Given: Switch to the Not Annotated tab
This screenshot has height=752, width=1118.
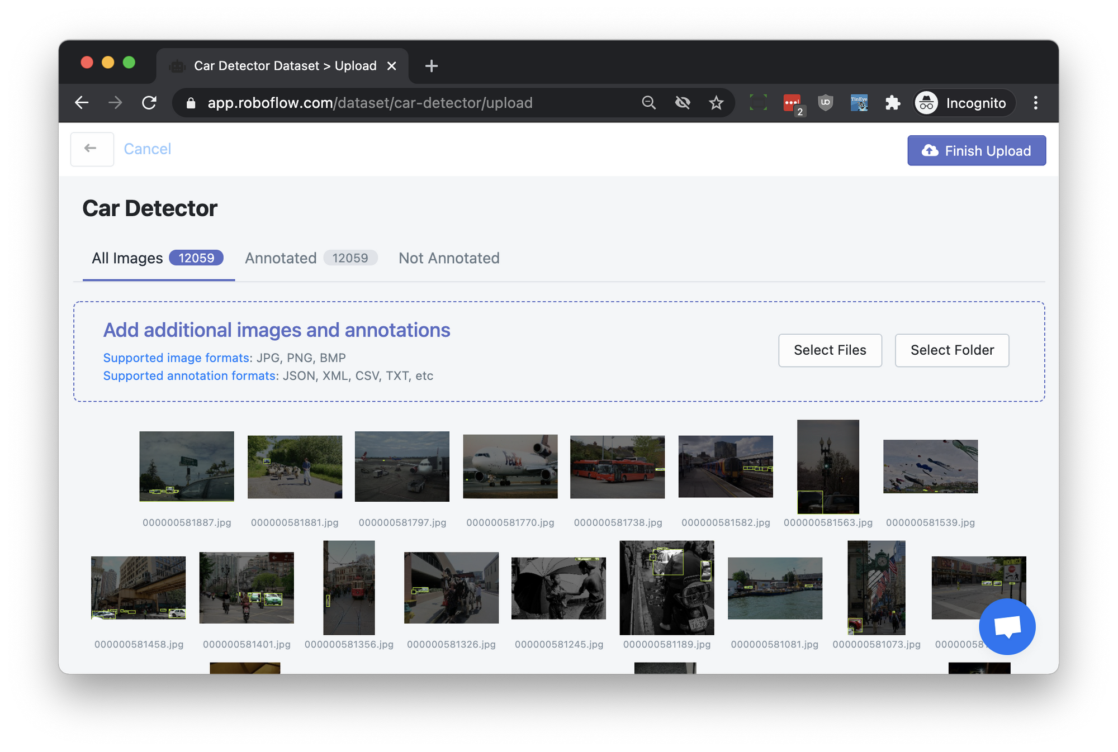Looking at the screenshot, I should 449,258.
